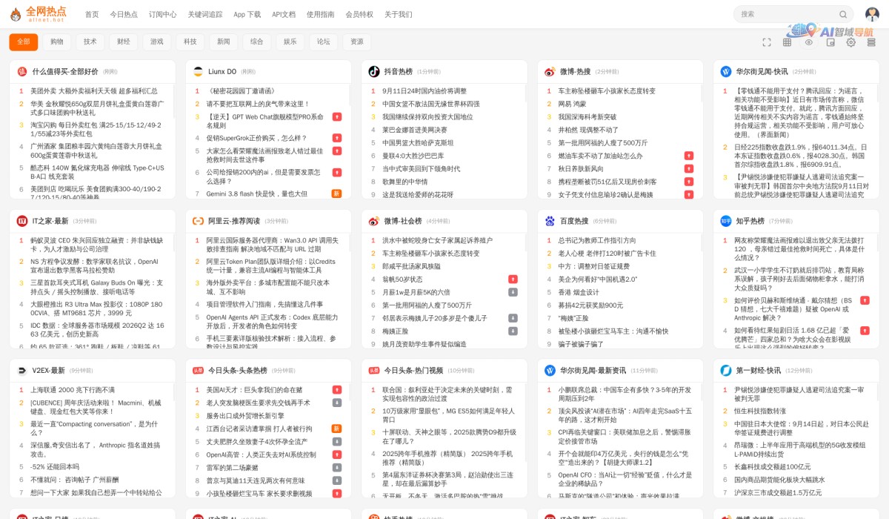Viewport: 889px width, 519px height.
Task: Open 9月11日24时国内油价将调整 item
Action: pyautogui.click(x=424, y=91)
